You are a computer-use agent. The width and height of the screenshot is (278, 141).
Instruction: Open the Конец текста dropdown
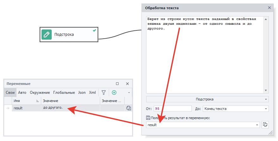[266, 109]
